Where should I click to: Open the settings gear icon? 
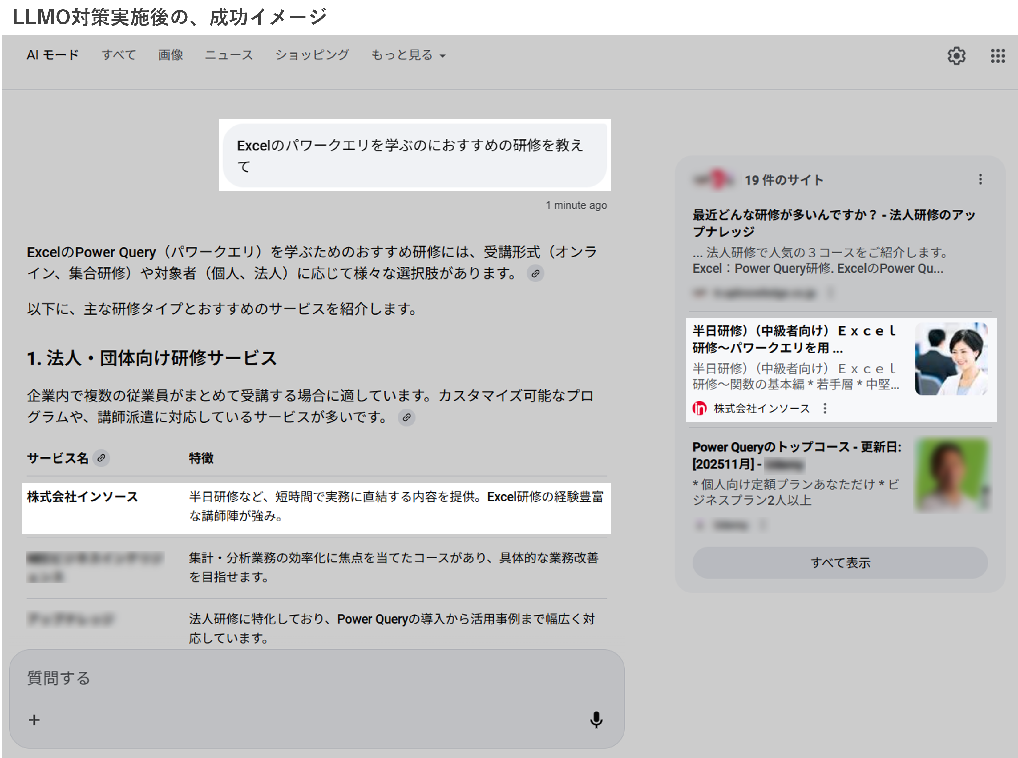point(956,56)
